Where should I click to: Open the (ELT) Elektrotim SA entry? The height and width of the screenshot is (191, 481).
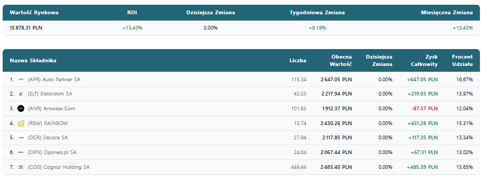50,94
